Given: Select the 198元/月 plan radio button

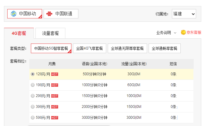Looking at the screenshot, I should pos(33,85).
